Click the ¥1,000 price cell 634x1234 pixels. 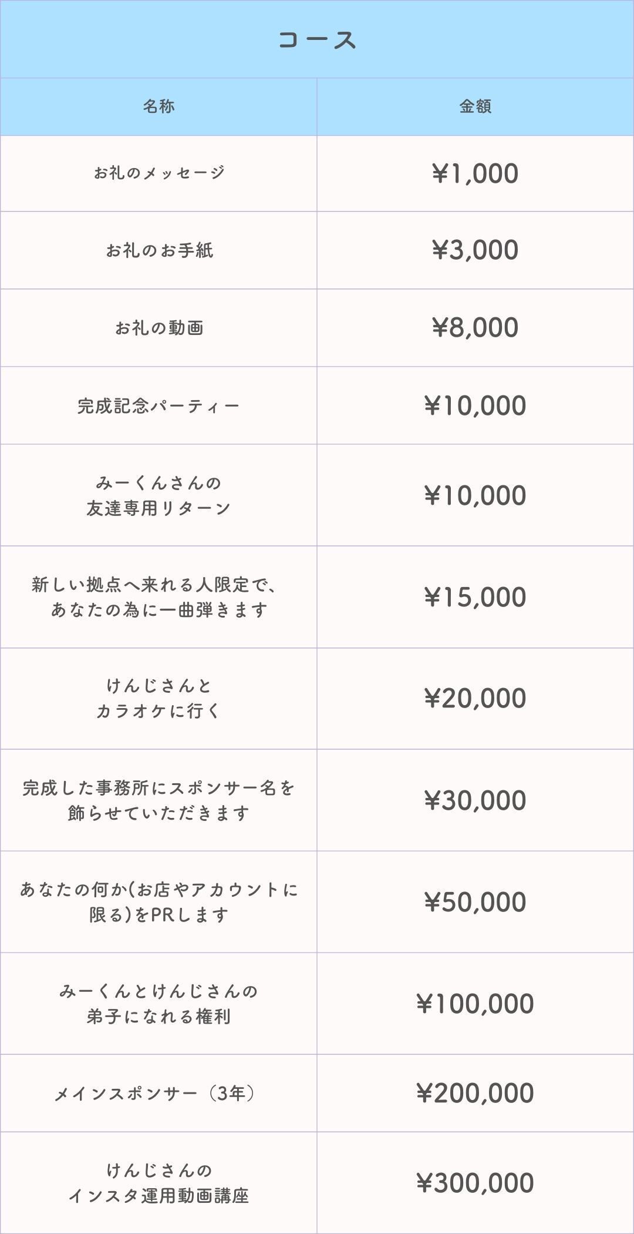click(475, 173)
